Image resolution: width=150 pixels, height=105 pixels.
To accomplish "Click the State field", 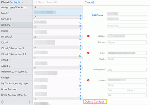I will pyautogui.click(x=137, y=90).
